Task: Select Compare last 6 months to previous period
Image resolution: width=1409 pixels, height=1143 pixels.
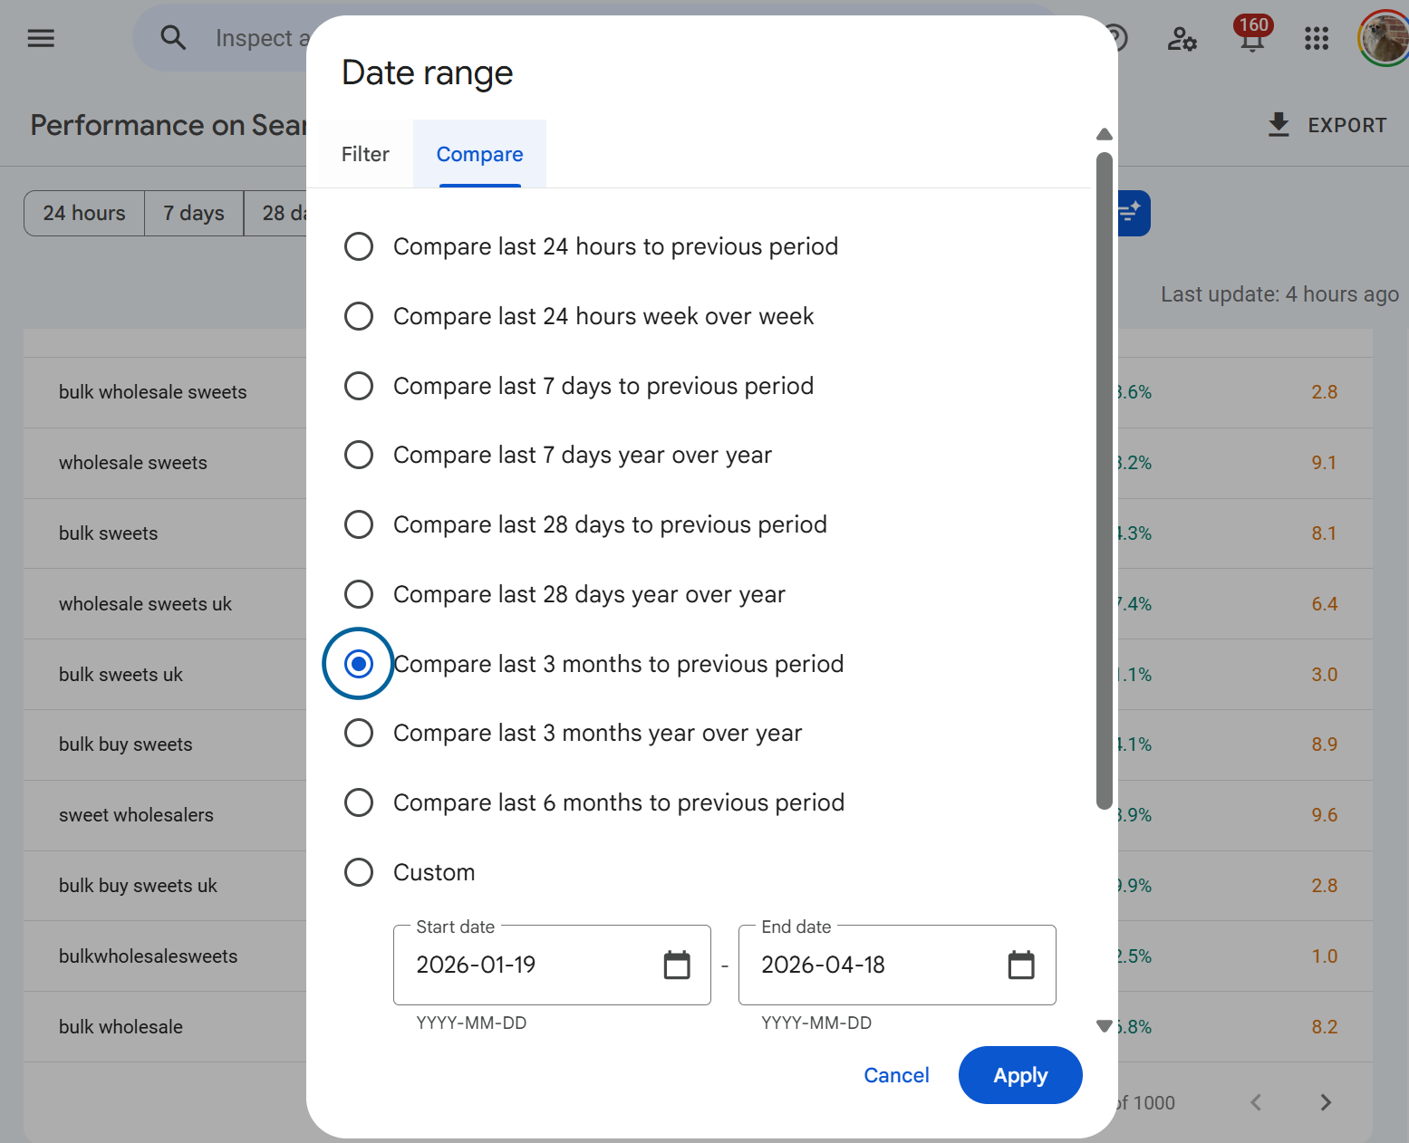Action: click(x=359, y=802)
